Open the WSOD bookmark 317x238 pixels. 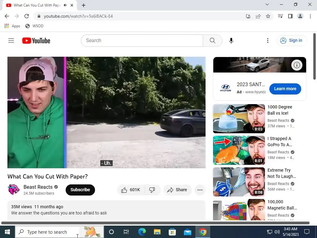[34, 26]
